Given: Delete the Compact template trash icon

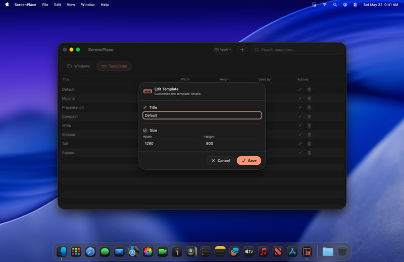Looking at the screenshot, I should (x=309, y=116).
